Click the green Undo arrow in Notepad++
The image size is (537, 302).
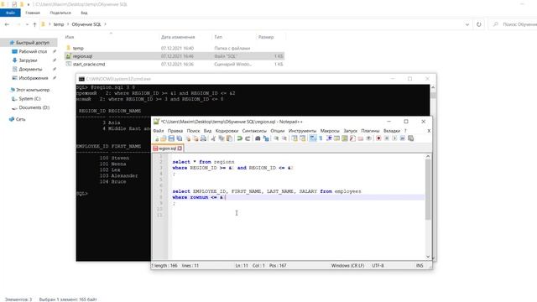pos(239,138)
